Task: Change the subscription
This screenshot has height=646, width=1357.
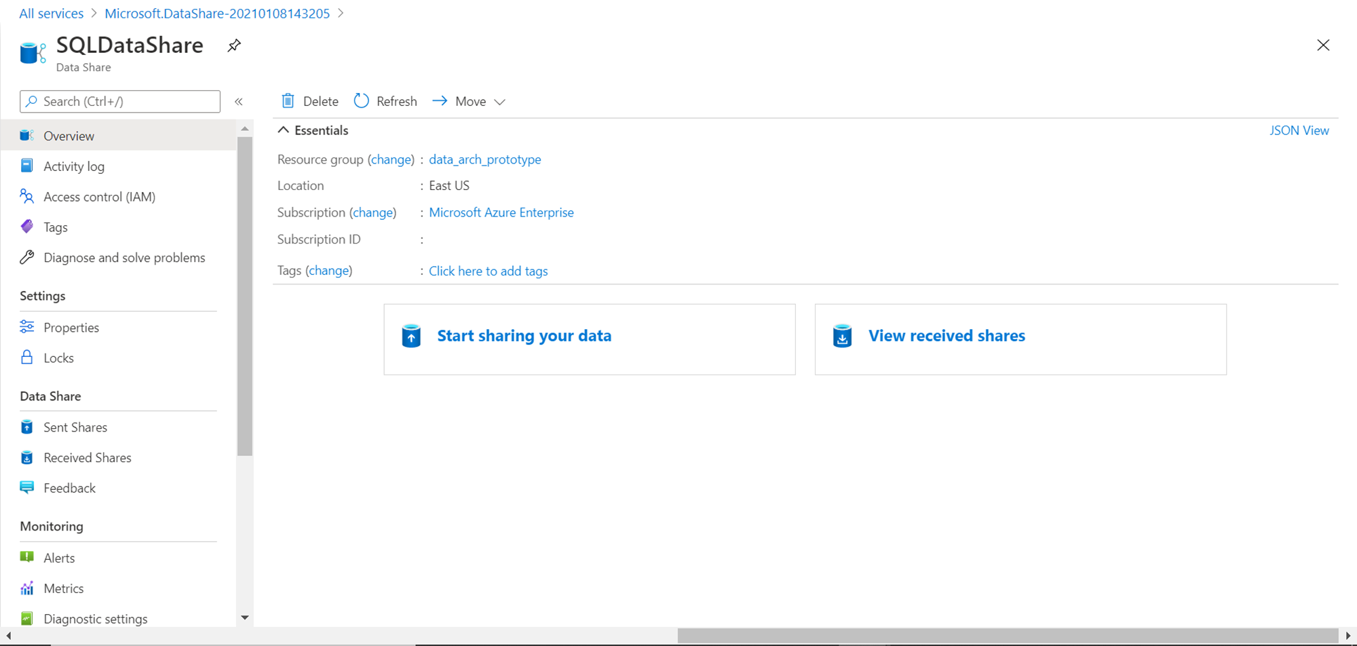Action: coord(372,212)
